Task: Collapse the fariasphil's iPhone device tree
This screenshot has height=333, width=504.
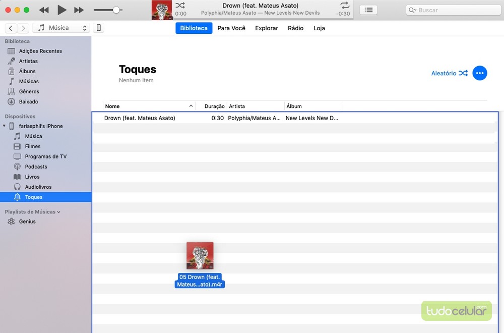Action: point(5,126)
